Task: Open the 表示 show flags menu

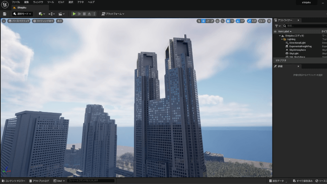Action: click(59, 21)
